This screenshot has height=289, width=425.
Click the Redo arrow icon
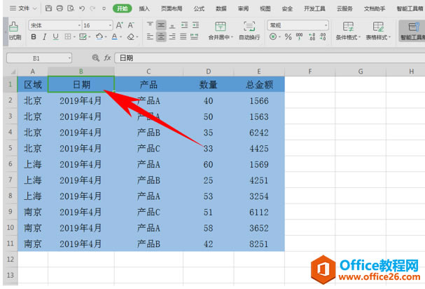(x=92, y=8)
